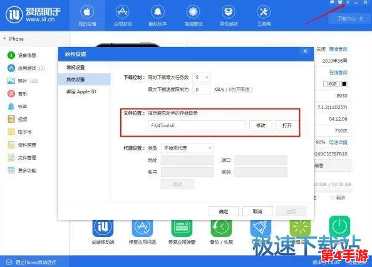This screenshot has height=267, width=372.
Task: Confirm settings with 确定 button
Action: [x=224, y=211]
